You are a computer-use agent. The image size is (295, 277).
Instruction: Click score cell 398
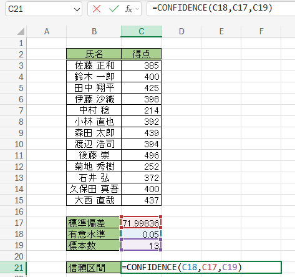(142, 99)
